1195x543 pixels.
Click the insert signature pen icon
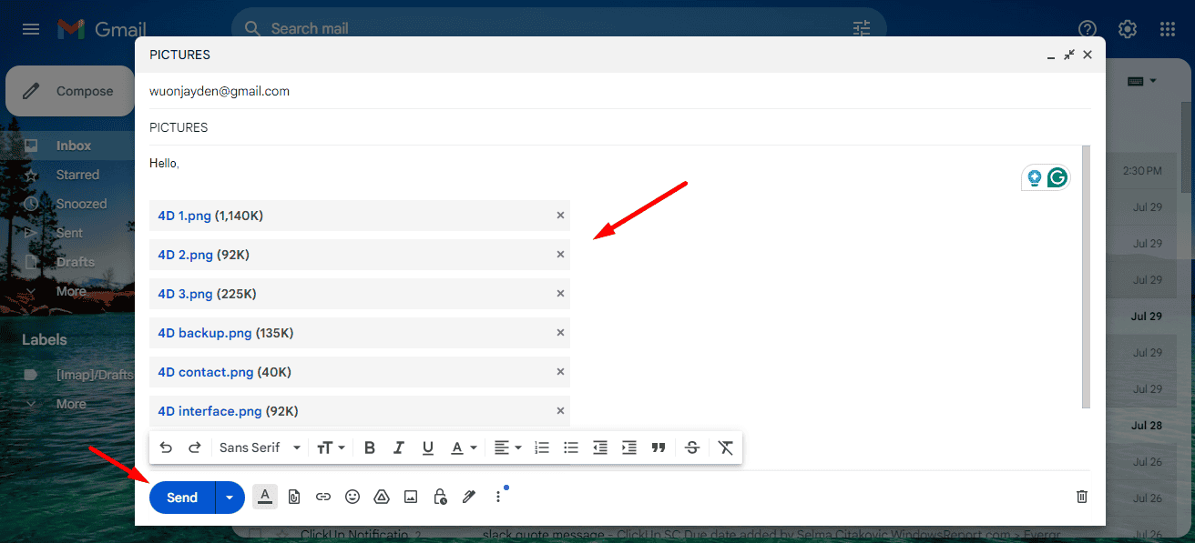469,497
